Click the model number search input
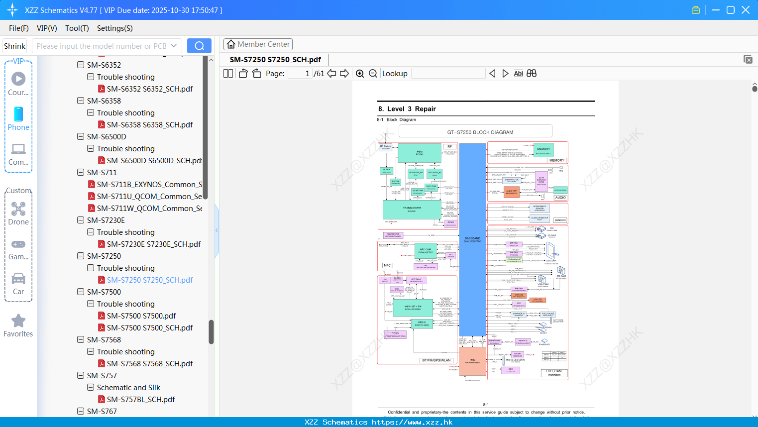The width and height of the screenshot is (758, 427). (x=102, y=46)
